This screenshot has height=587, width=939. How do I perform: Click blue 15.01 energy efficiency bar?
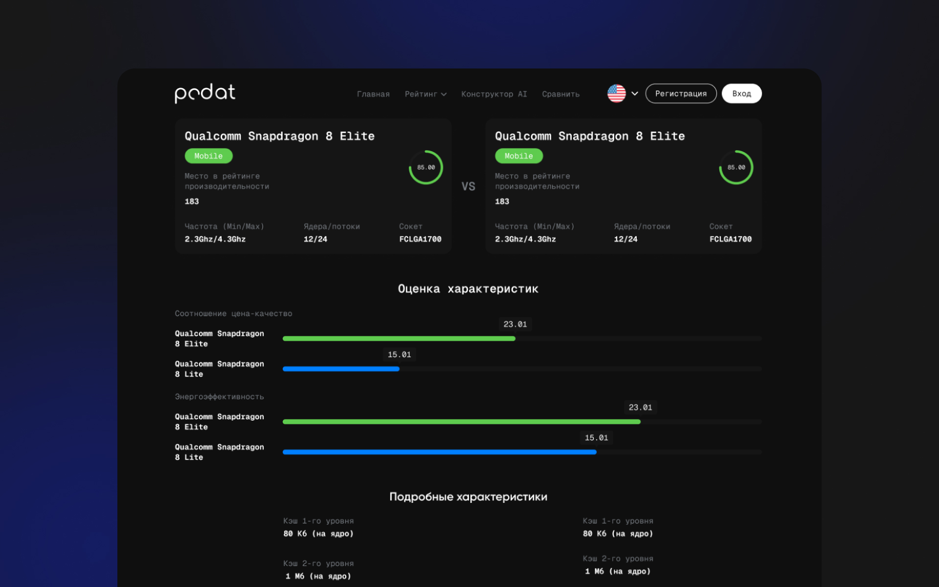pyautogui.click(x=439, y=452)
